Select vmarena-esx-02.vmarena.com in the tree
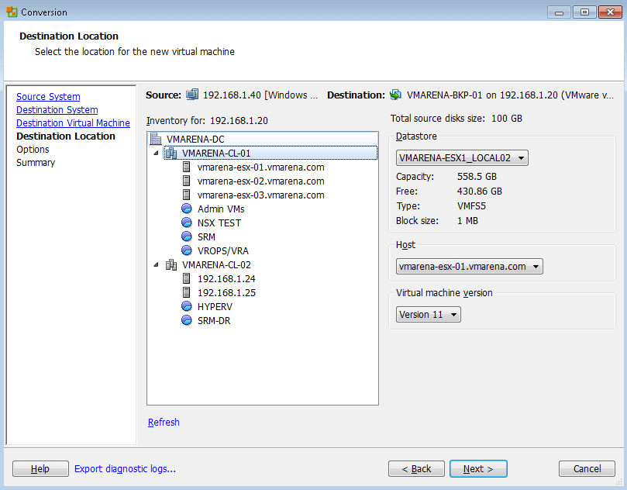 [x=260, y=181]
